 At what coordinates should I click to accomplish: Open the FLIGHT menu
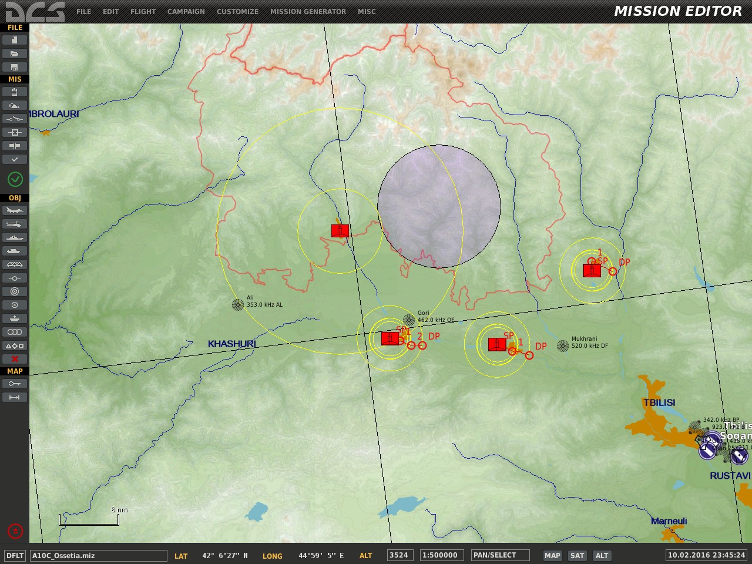[143, 11]
